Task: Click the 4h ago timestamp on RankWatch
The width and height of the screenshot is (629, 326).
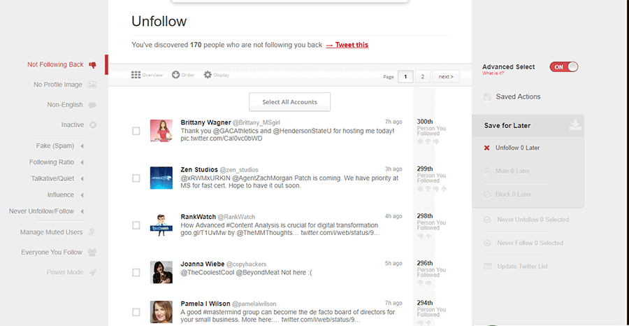Action: click(393, 216)
